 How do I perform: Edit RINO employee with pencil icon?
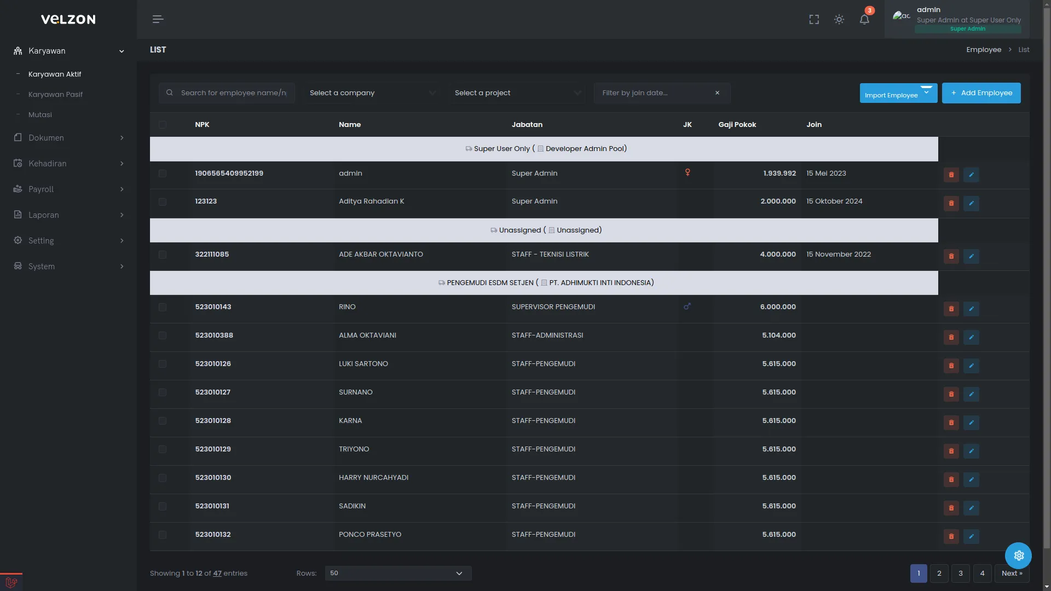point(971,309)
